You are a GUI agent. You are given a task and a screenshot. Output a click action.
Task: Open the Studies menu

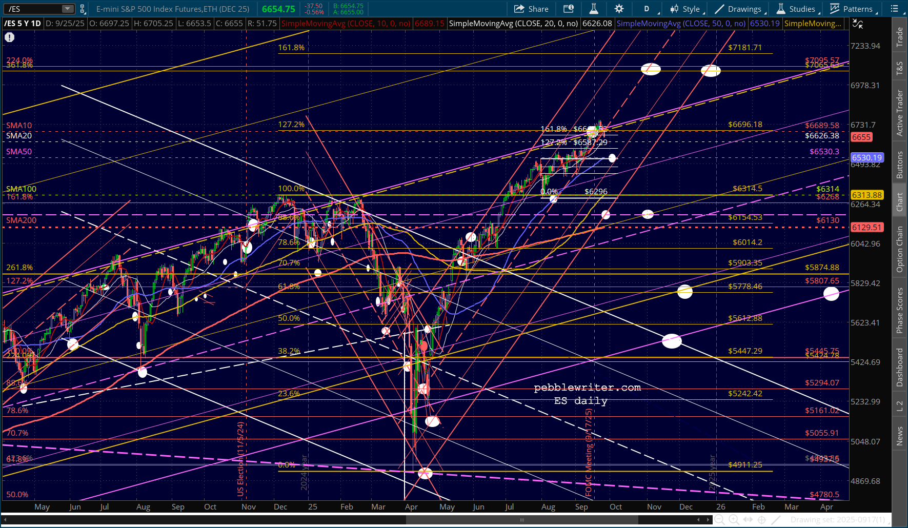797,9
